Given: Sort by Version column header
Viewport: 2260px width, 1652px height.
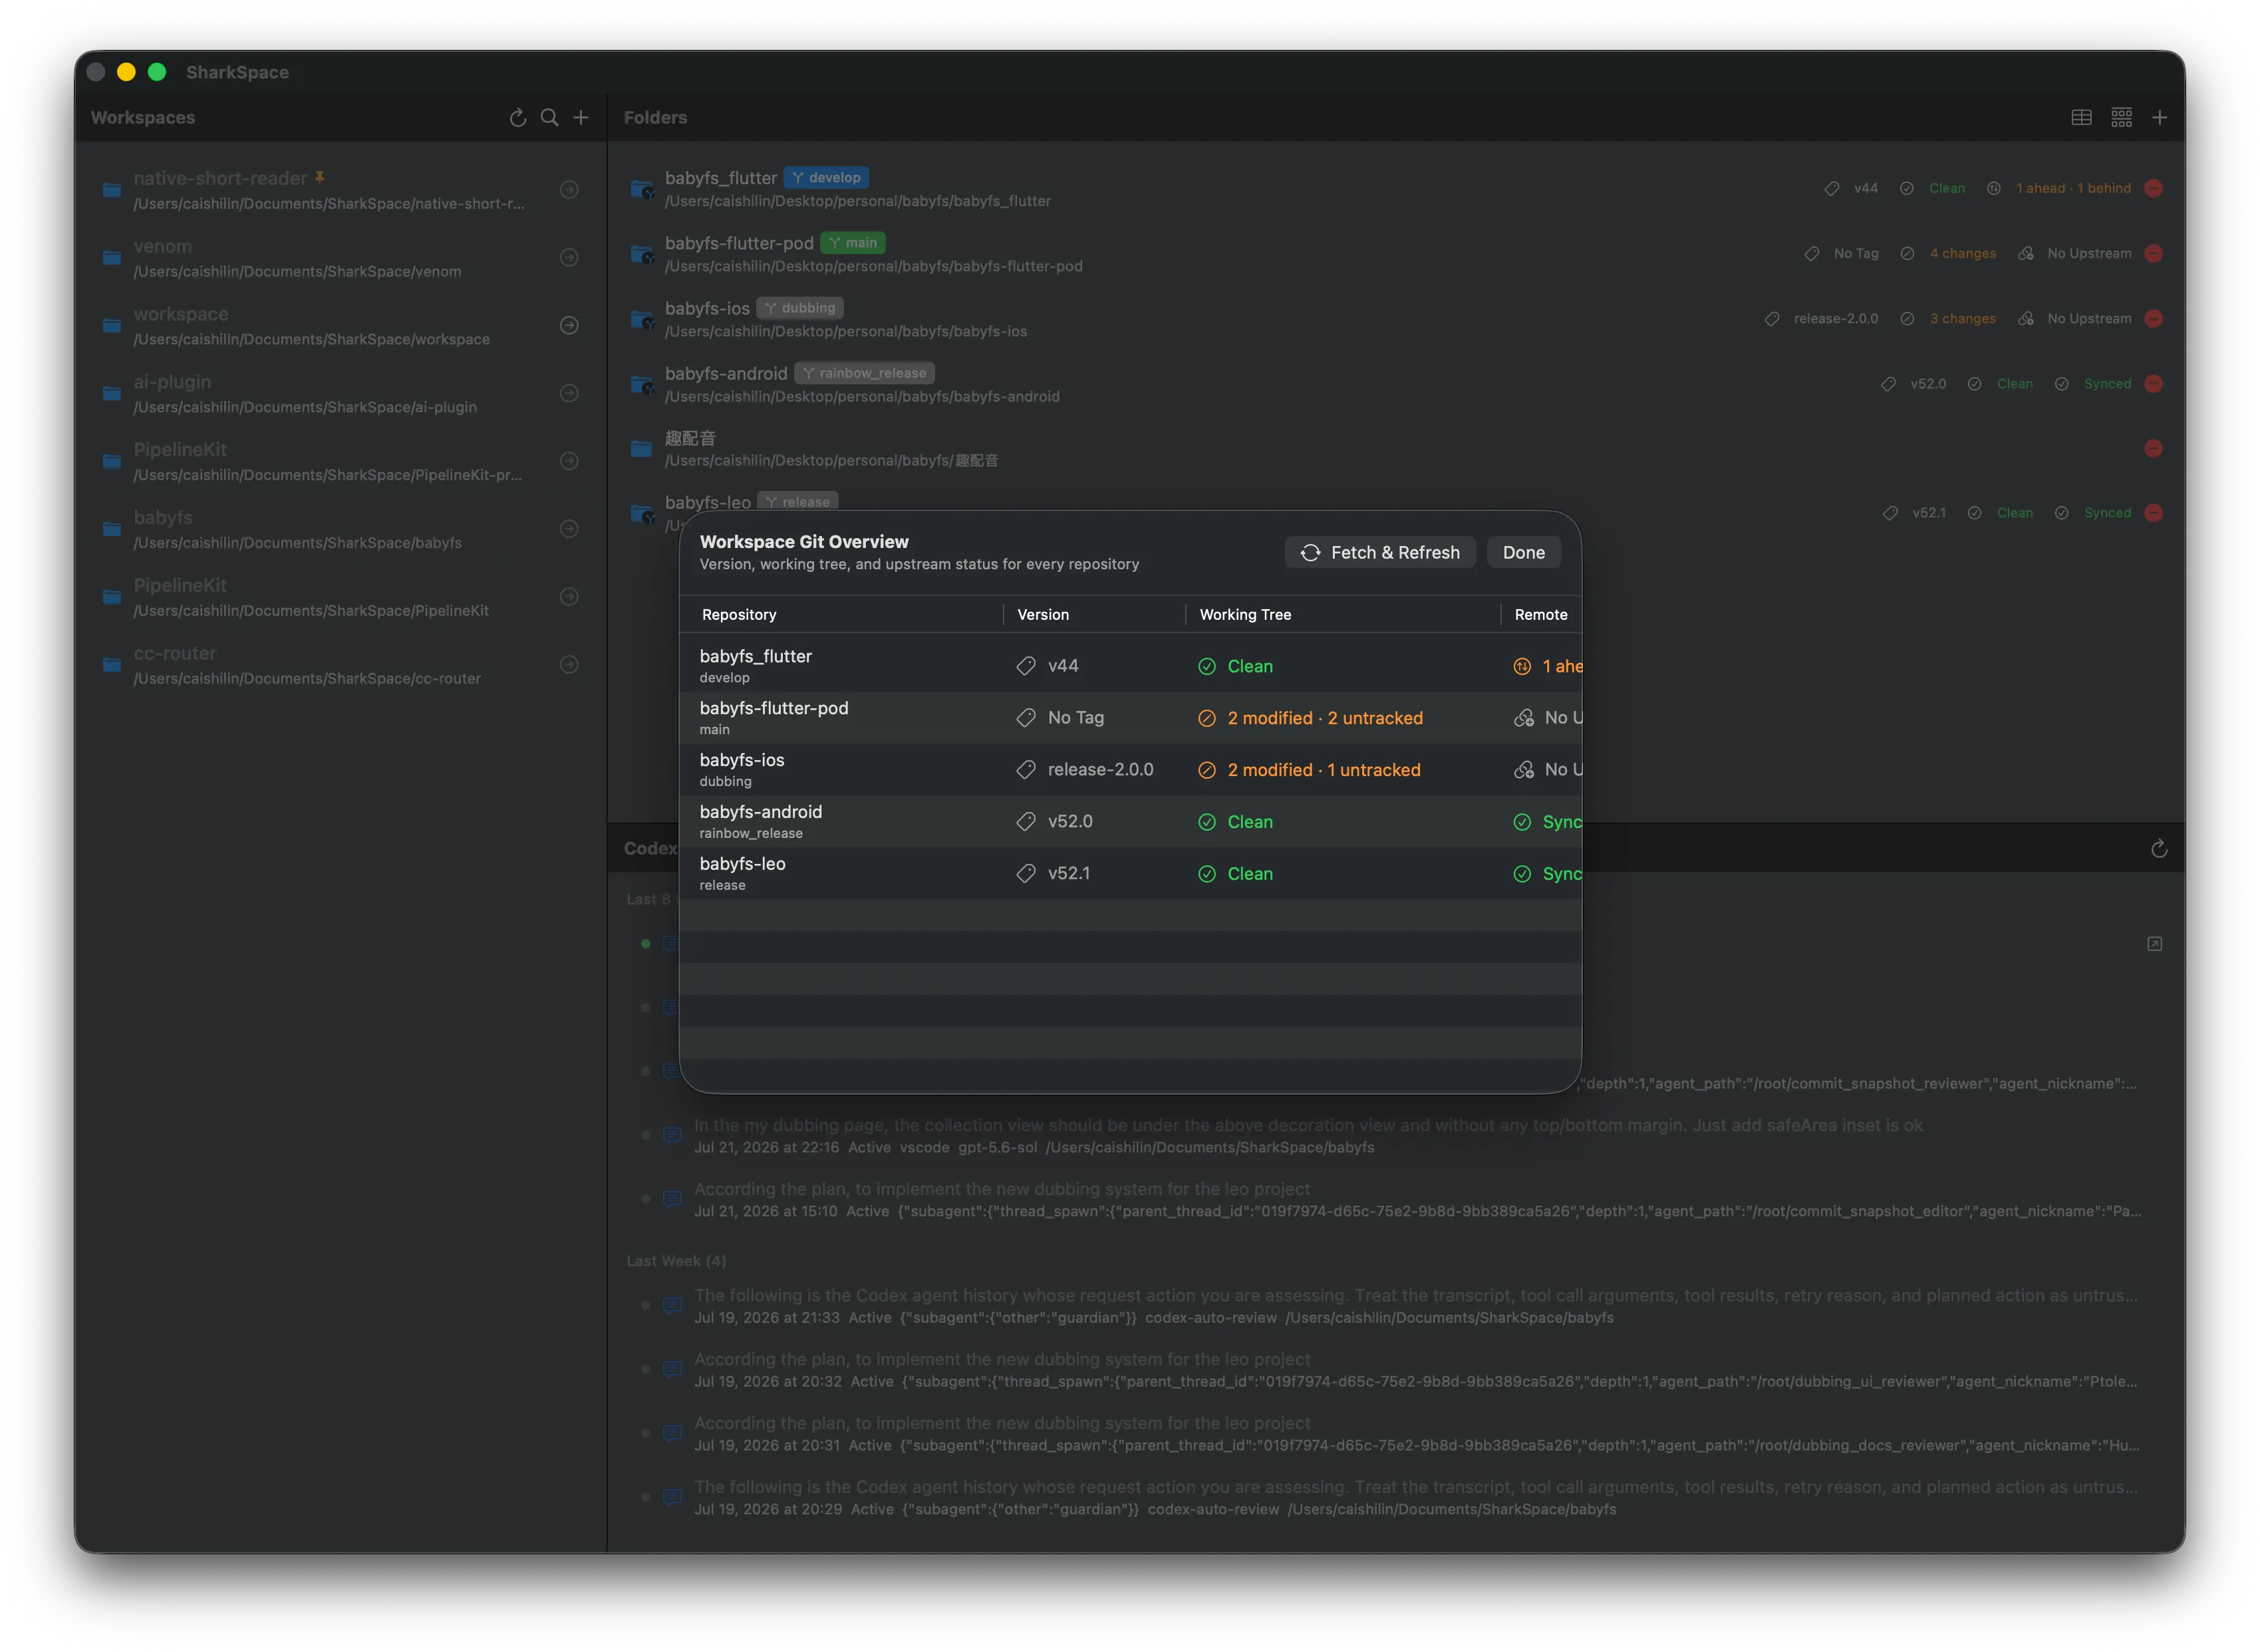Looking at the screenshot, I should 1094,615.
